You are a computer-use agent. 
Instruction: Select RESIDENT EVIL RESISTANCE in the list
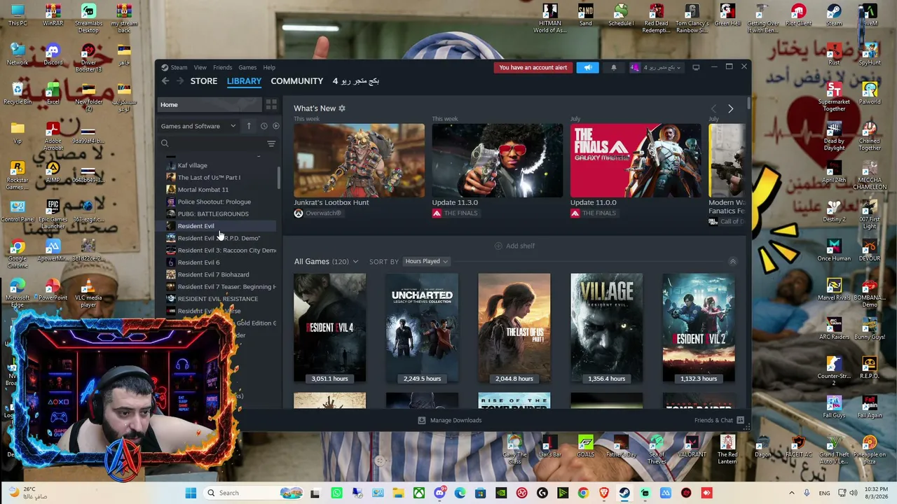click(x=217, y=299)
